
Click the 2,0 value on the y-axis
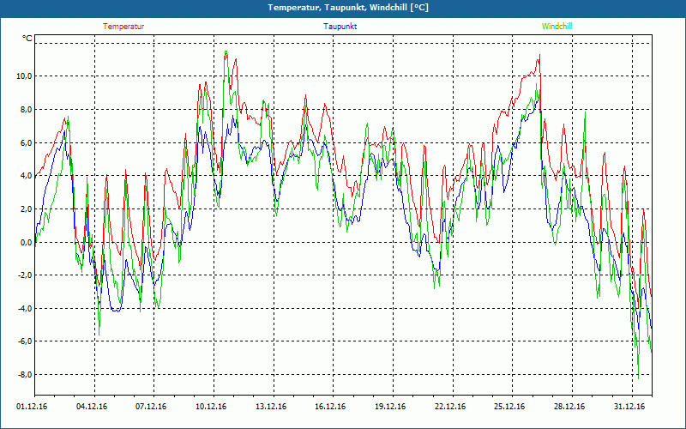pos(27,208)
